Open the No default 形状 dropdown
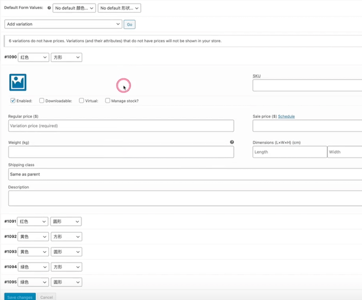Image resolution: width=362 pixels, height=300 pixels. (119, 8)
